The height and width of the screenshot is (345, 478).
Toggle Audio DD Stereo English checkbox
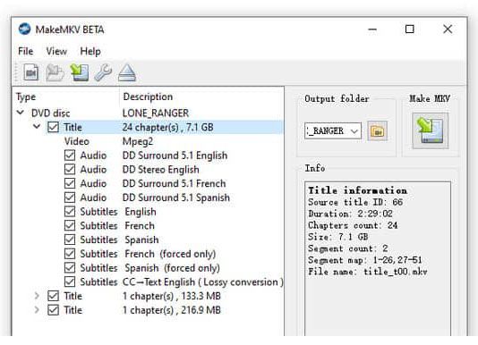pyautogui.click(x=70, y=169)
